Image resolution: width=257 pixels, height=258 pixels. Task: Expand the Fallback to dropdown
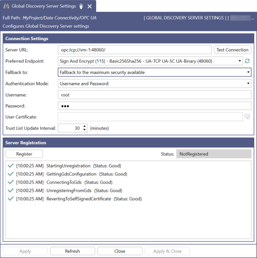(x=248, y=73)
